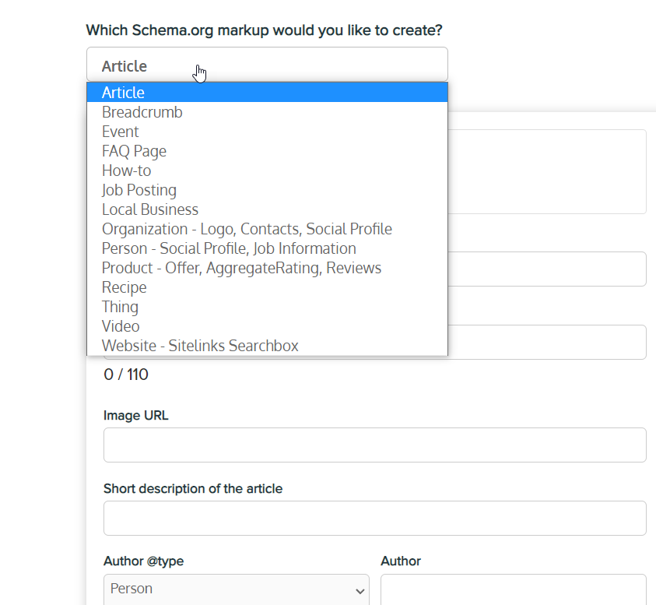This screenshot has width=656, height=605.
Task: Click the Author @type chevron arrow
Action: 360,591
